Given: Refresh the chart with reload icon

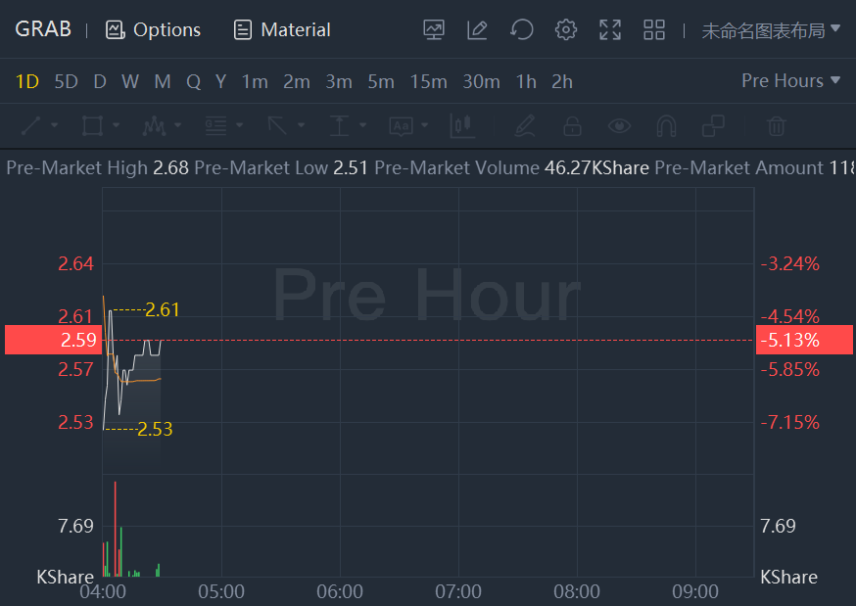Looking at the screenshot, I should tap(521, 29).
